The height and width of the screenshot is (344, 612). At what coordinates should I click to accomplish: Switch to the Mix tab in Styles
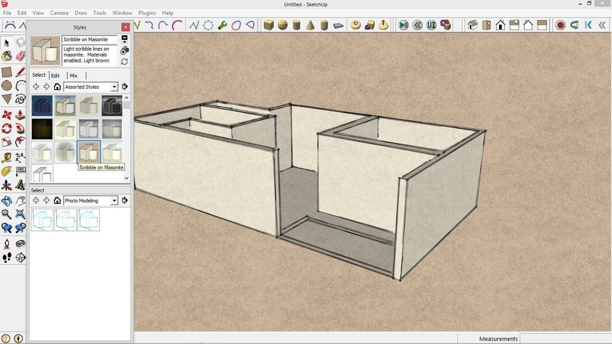(x=74, y=76)
